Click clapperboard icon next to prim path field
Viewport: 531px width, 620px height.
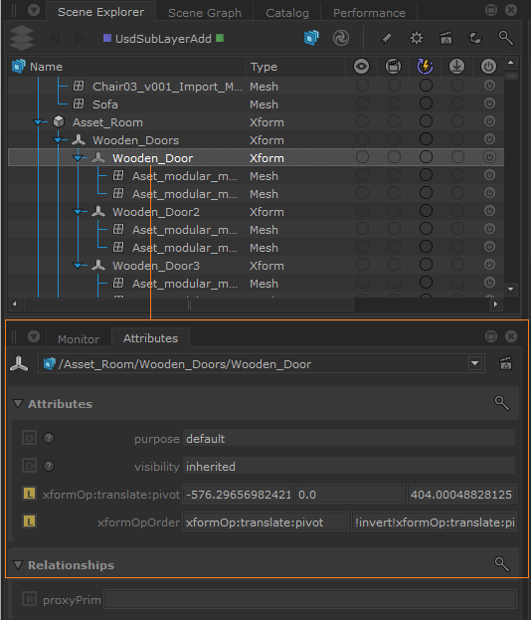(x=506, y=363)
